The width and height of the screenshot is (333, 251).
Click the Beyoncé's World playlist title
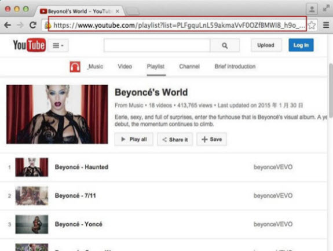click(151, 92)
